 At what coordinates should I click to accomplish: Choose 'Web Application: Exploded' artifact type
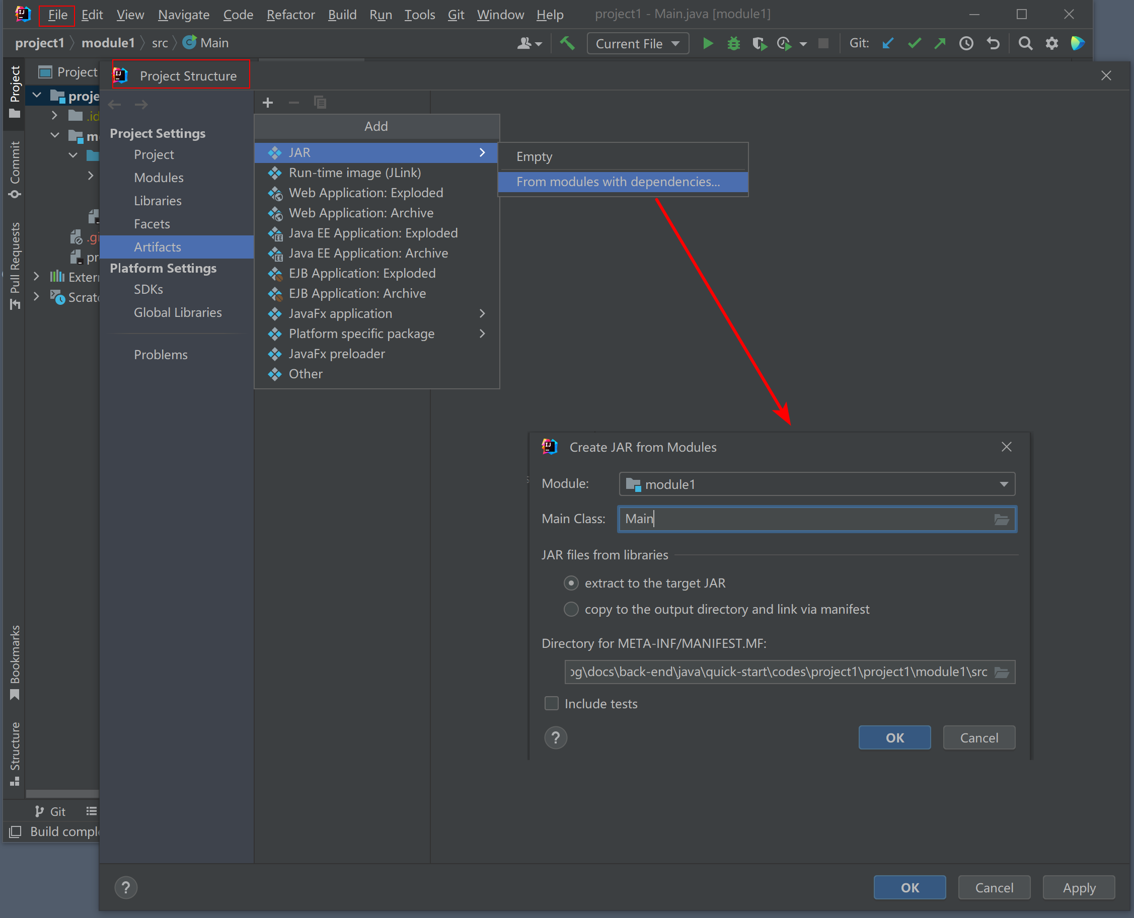tap(377, 193)
